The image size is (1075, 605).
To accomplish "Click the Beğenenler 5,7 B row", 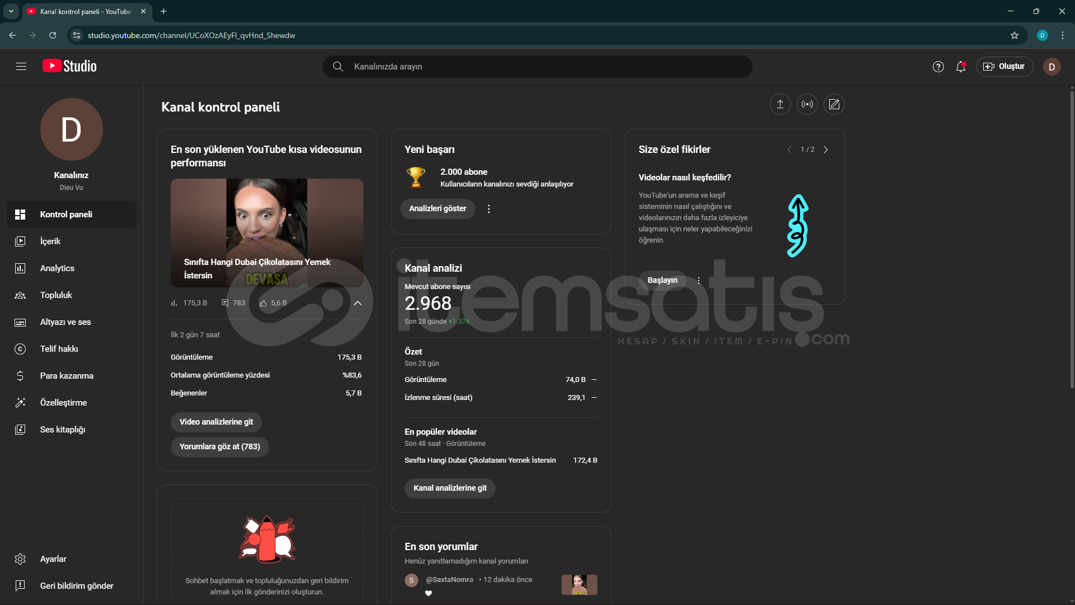I will pos(267,393).
